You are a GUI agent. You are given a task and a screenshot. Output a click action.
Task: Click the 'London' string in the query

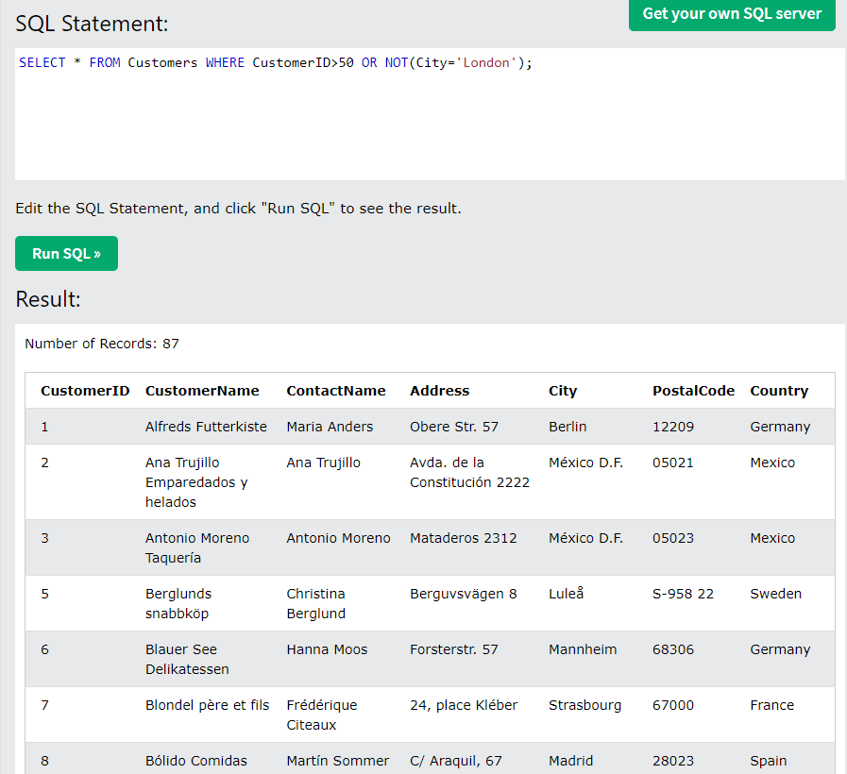(486, 62)
